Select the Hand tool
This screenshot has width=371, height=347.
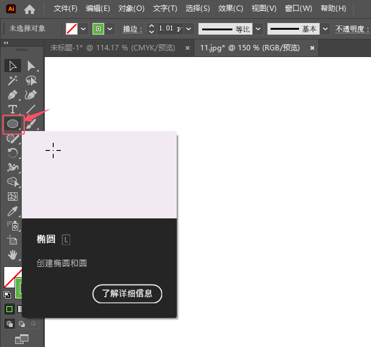12,255
